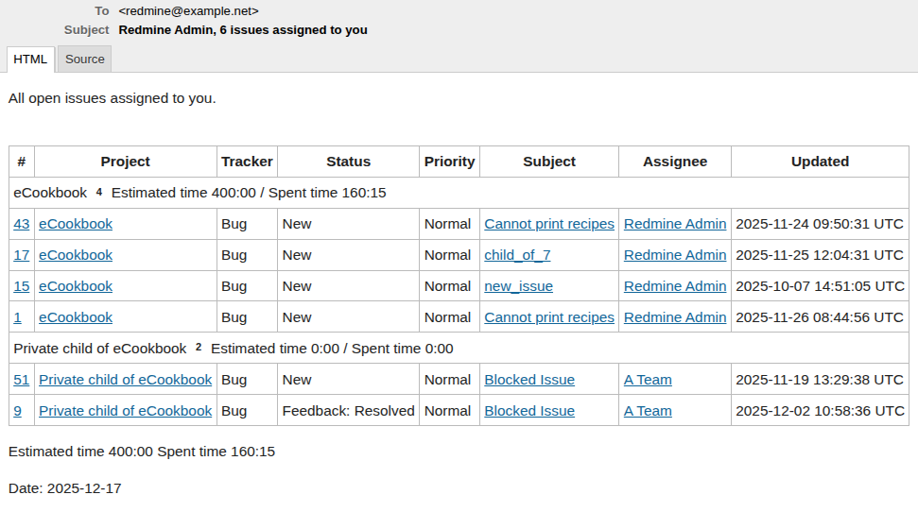Open issue number 17 link
918x512 pixels.
[x=22, y=255]
